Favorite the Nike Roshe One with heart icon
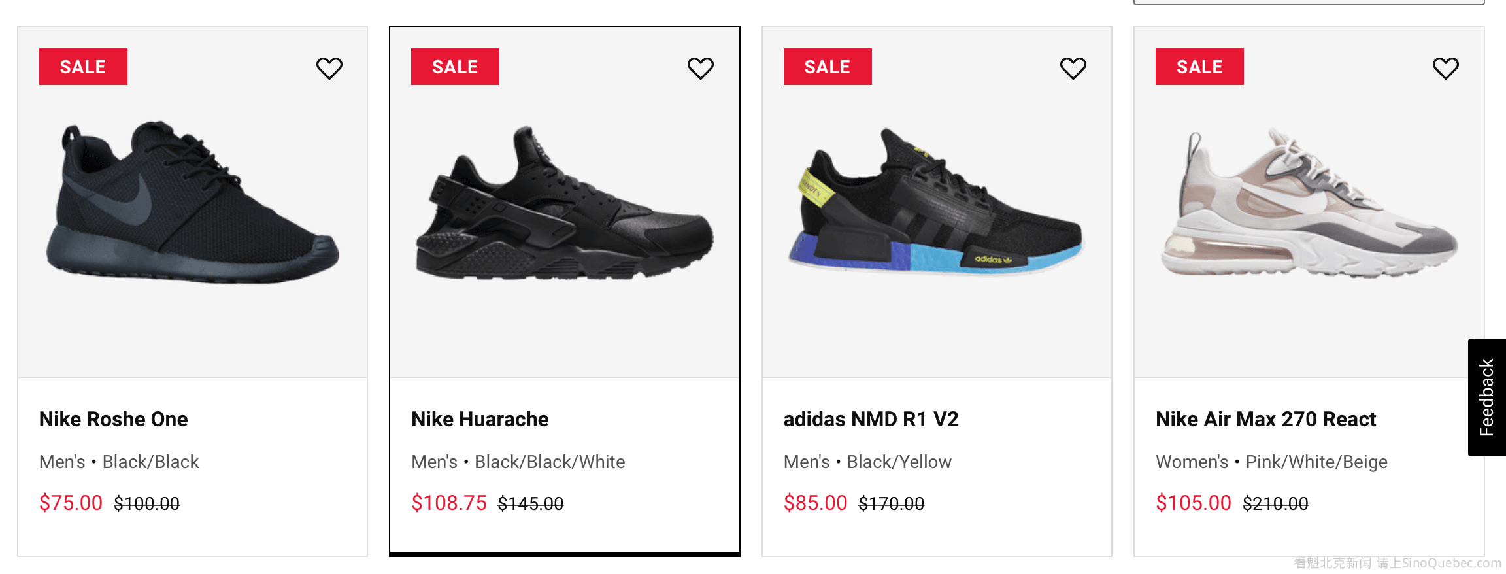 329,68
